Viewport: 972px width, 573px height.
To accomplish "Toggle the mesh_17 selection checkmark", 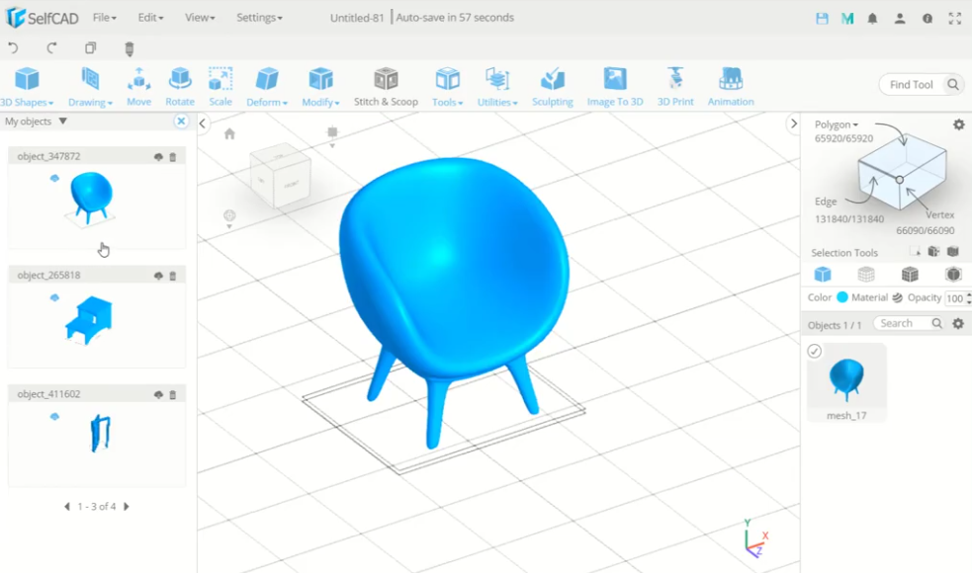I will point(815,352).
